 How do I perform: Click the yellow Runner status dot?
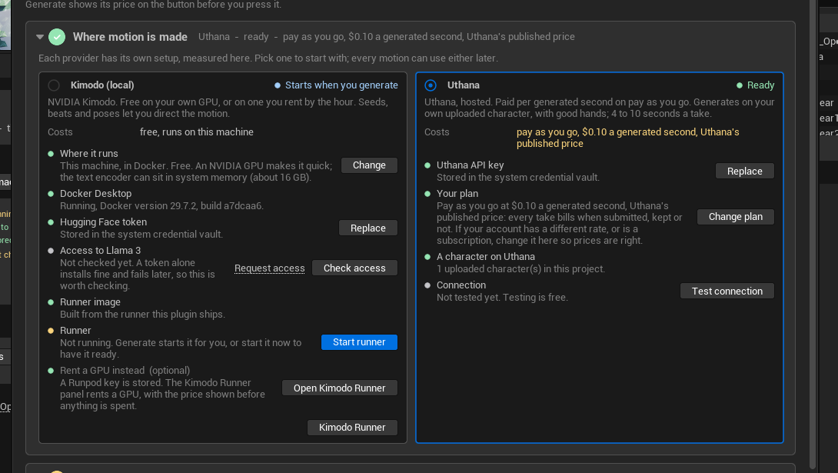pos(51,331)
